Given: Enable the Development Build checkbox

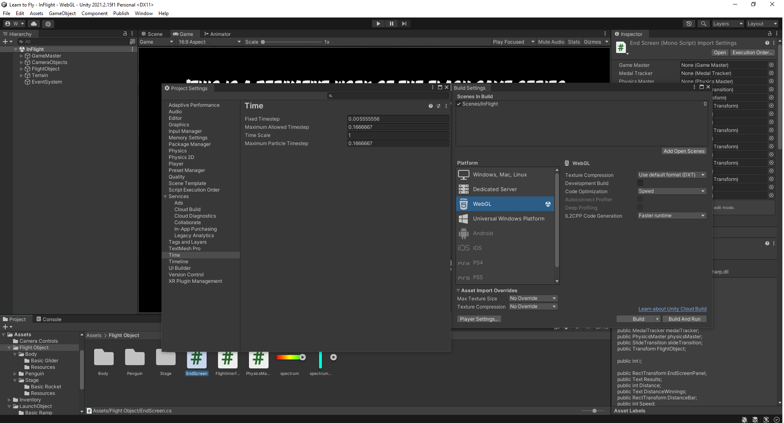Looking at the screenshot, I should [x=640, y=183].
